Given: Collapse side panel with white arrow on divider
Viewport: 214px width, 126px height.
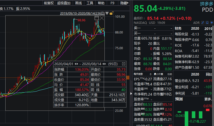Looking at the screenshot, I should pyautogui.click(x=131, y=94).
